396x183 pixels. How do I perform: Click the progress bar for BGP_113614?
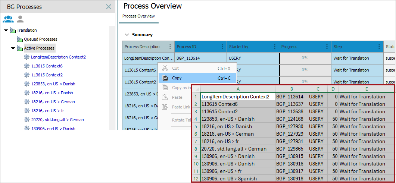(305, 58)
